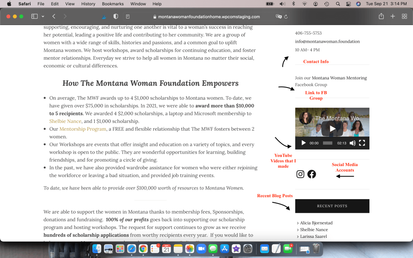Click the privacy shield icon in toolbar
Screen dimensions: 413x258
coord(116,17)
